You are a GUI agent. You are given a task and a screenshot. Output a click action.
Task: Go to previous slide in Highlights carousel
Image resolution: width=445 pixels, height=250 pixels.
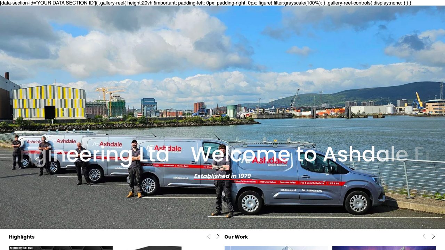click(209, 236)
